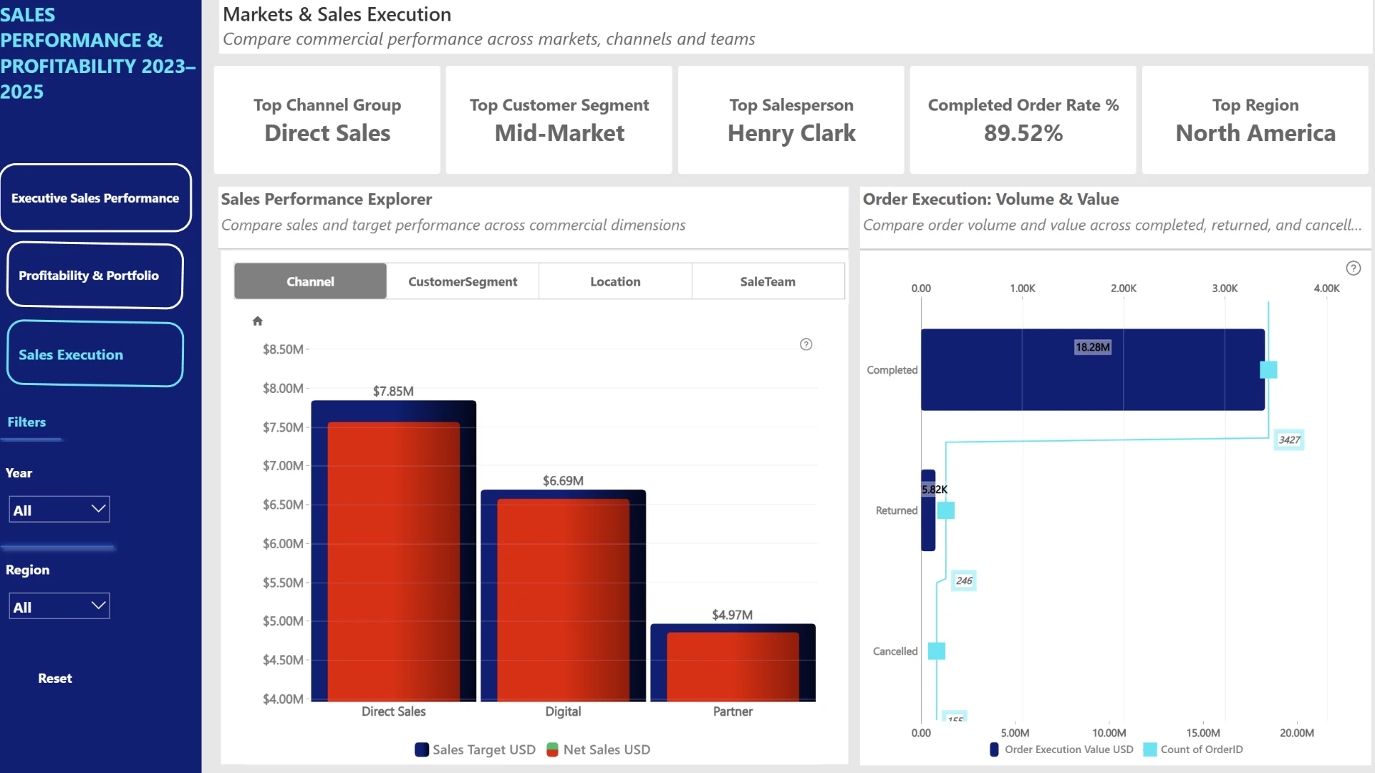Expand the Year dropdown chevron arrow
1375x773 pixels.
pos(99,509)
